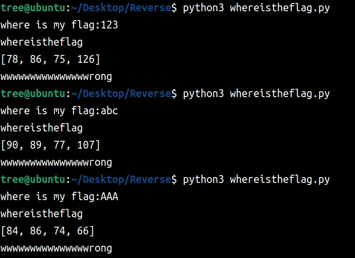
Task: Click the first tree@ubuntu prompt at the top
Action: click(32, 8)
